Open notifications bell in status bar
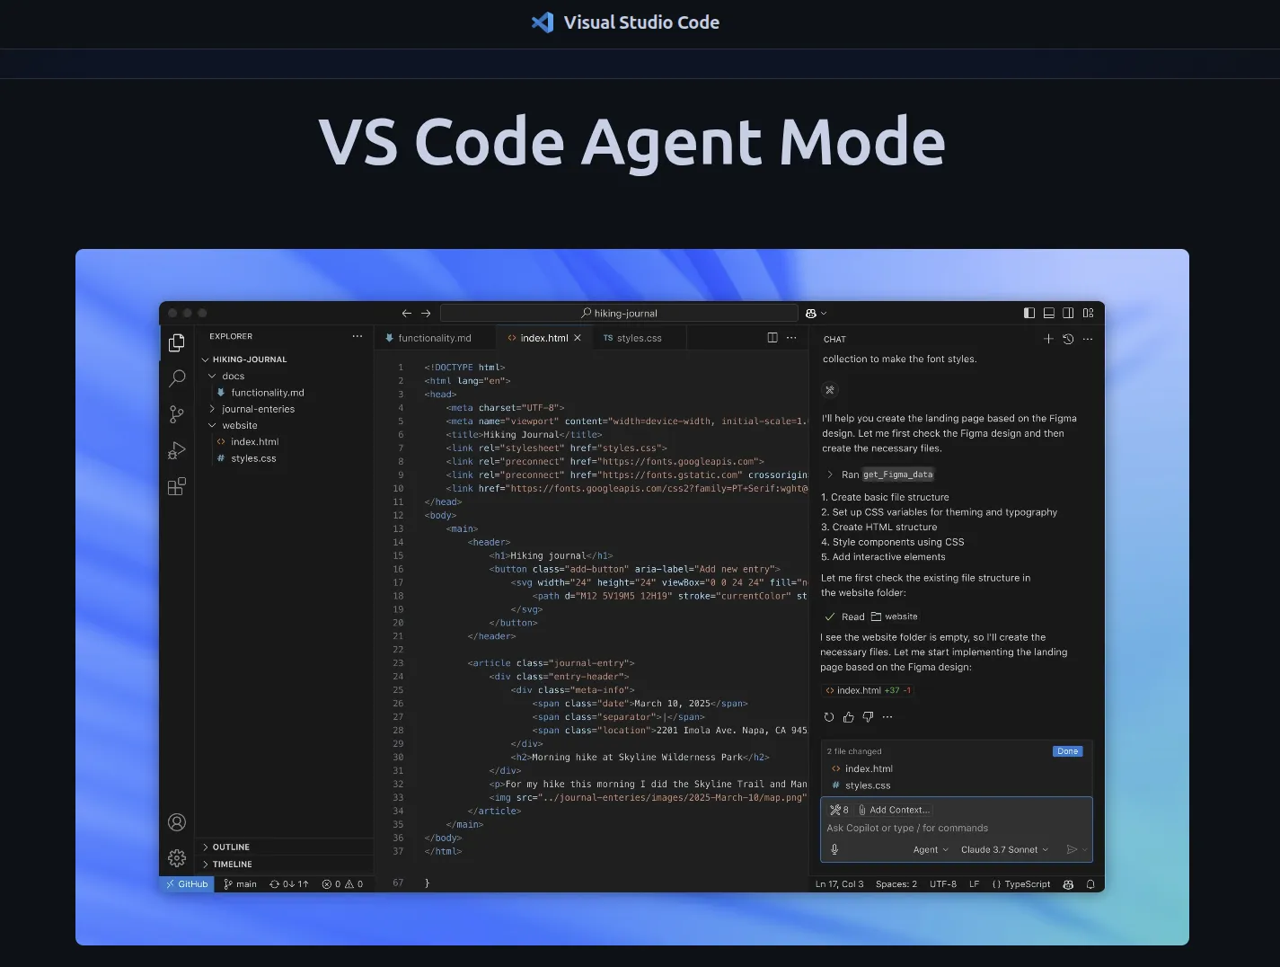 [1090, 884]
